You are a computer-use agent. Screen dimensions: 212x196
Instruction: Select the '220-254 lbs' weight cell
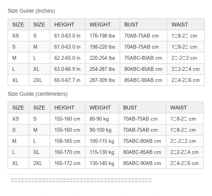(x=103, y=58)
